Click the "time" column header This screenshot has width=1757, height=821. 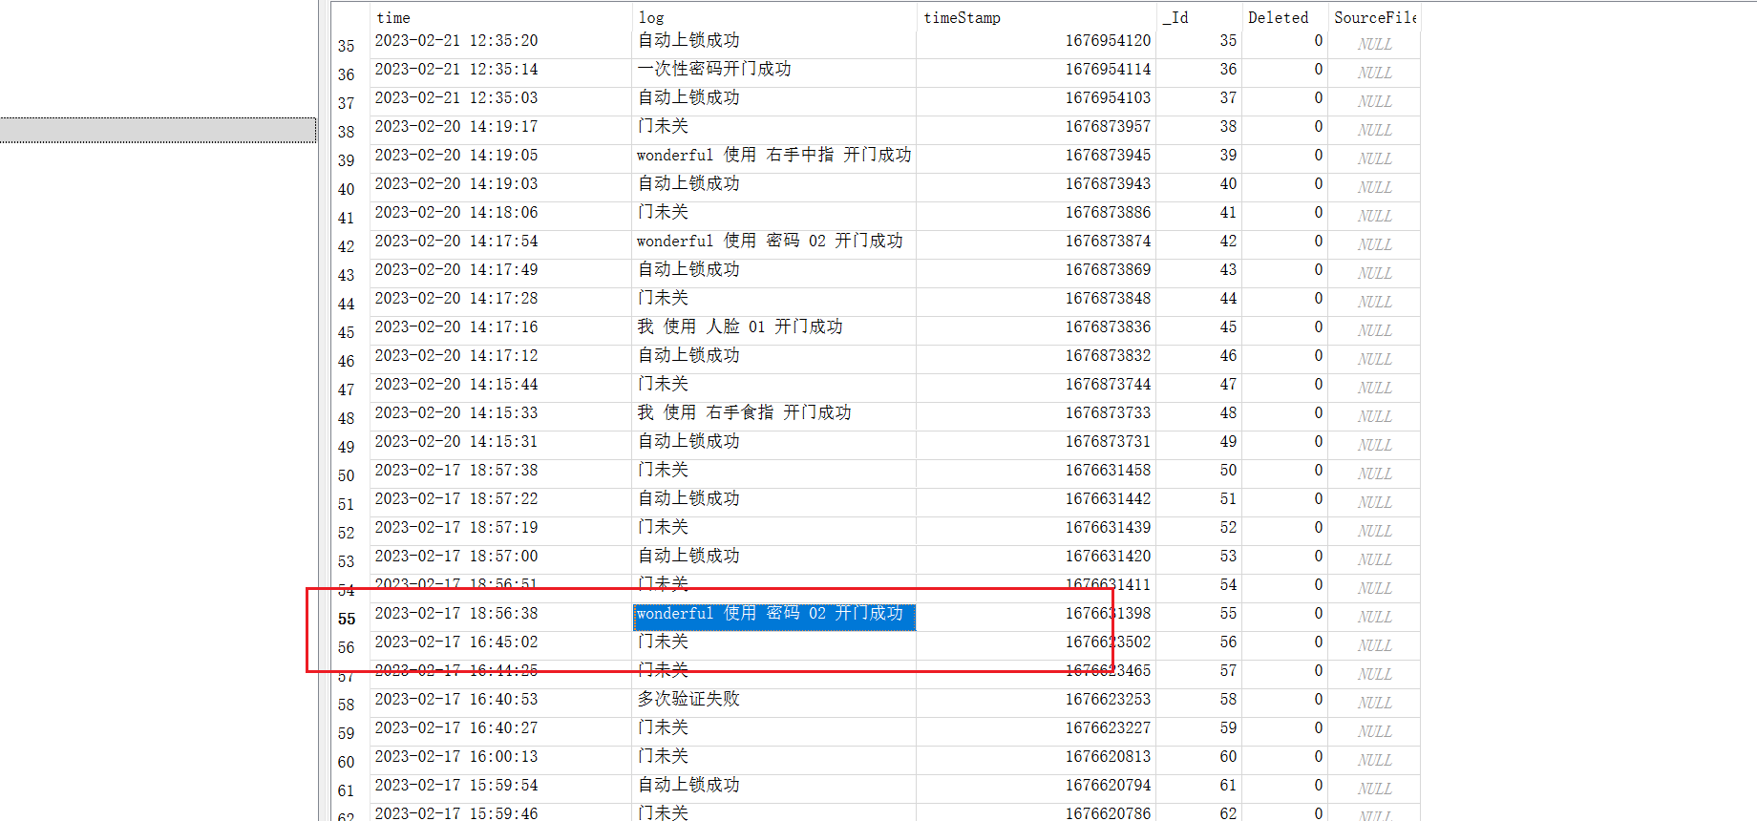click(393, 17)
